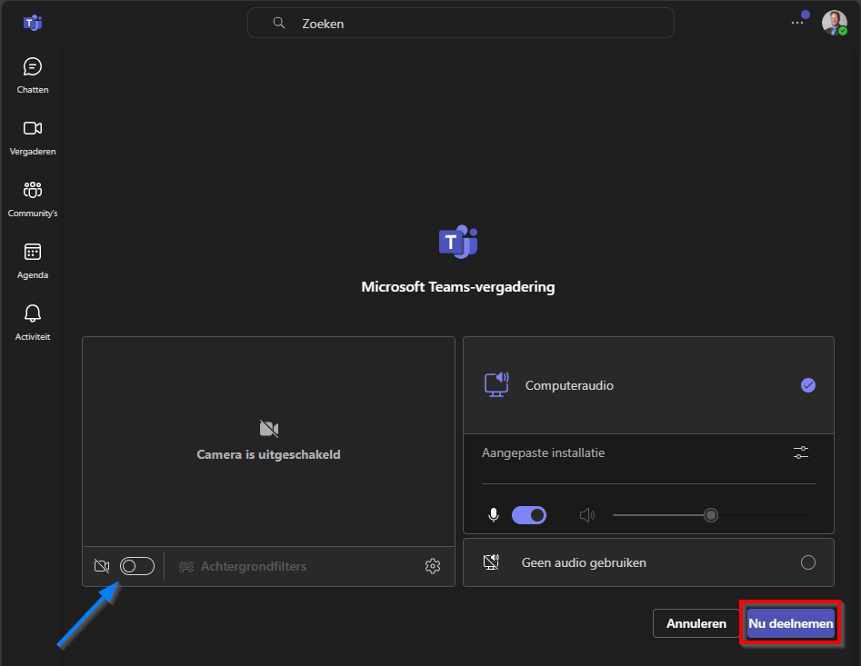This screenshot has height=666, width=861.
Task: Click the Aangepaste installatie label
Action: (543, 452)
